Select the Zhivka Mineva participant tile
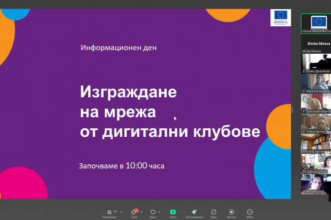 [x=316, y=44]
